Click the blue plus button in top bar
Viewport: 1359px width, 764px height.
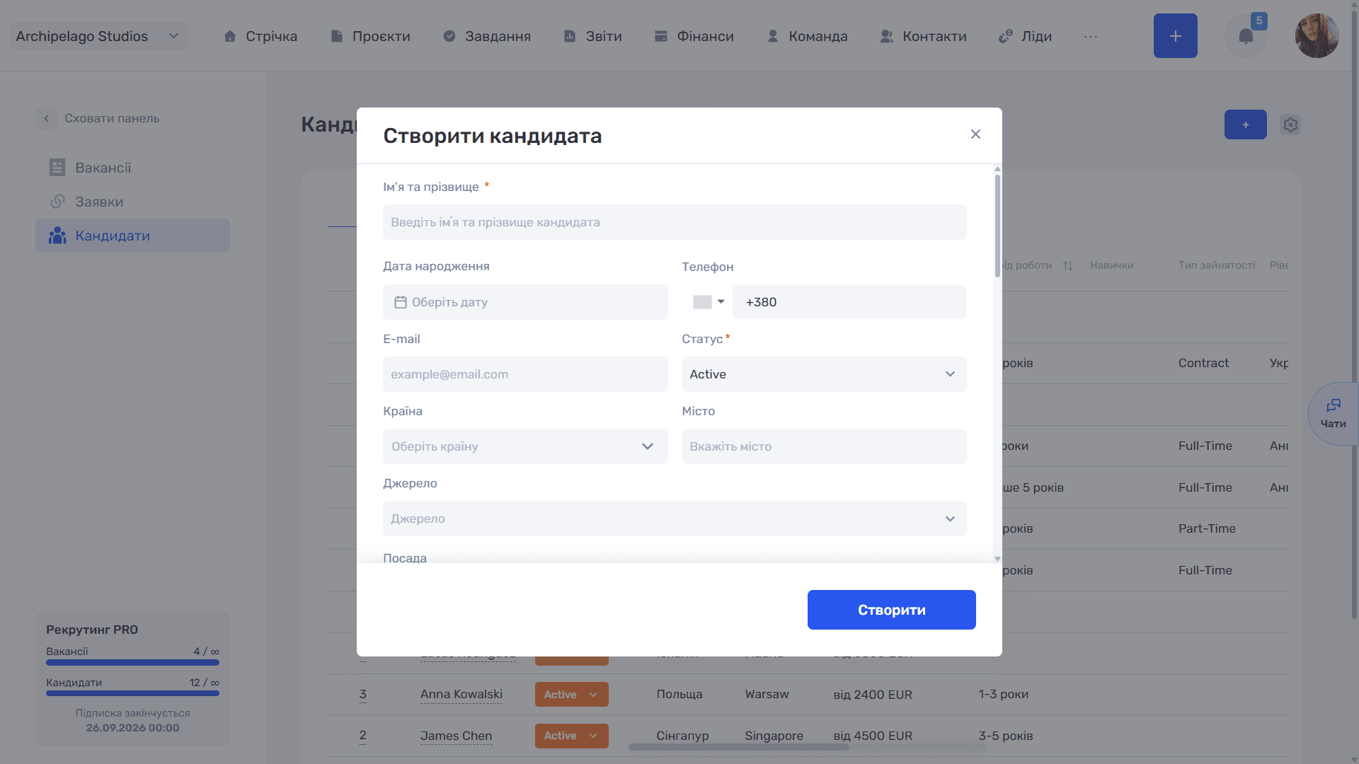pos(1175,36)
